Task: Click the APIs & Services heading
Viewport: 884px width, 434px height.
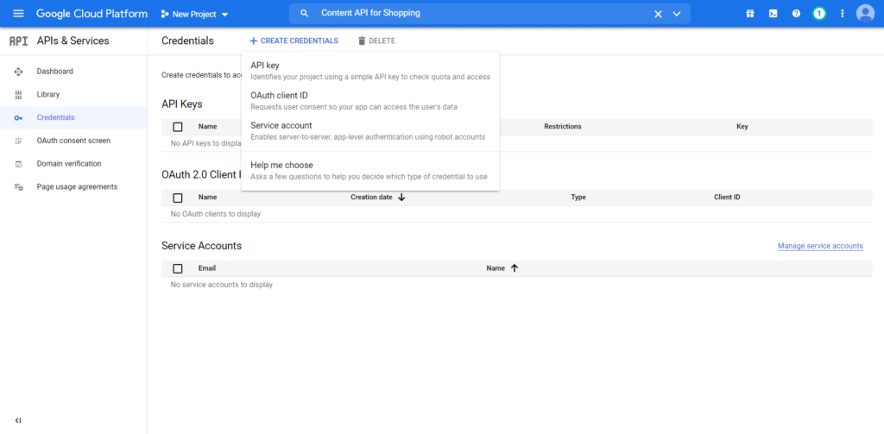Action: point(73,41)
